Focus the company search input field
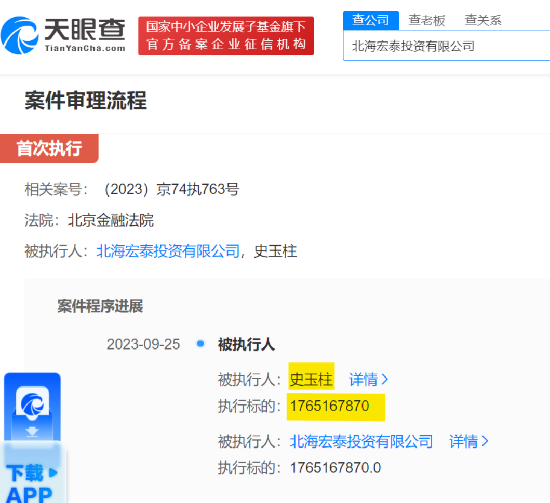Image resolution: width=550 pixels, height=503 pixels. point(446,46)
